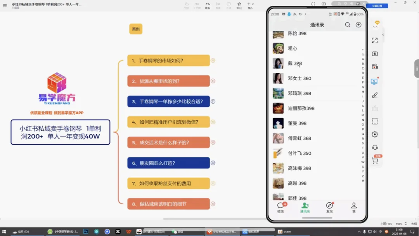419x236 pixels.
Task: Open contact 邓女士 360 in list
Action: [299, 79]
